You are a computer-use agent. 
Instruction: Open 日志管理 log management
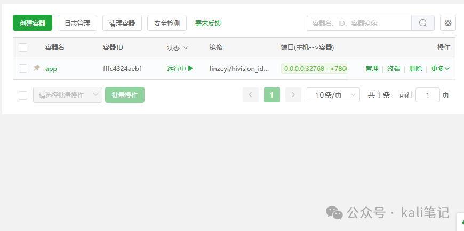[x=77, y=23]
